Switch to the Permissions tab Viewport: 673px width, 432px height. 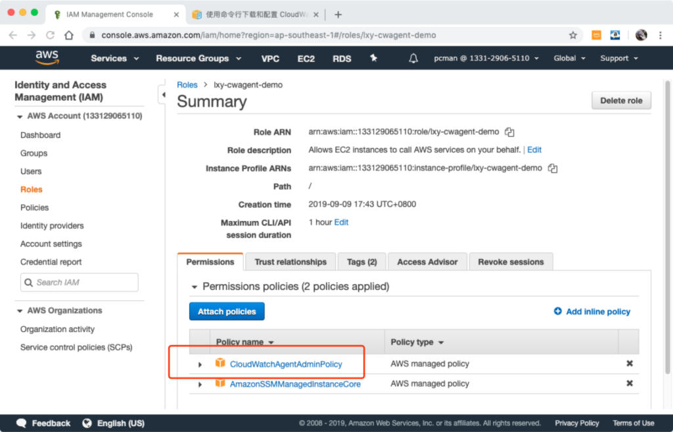pyautogui.click(x=210, y=262)
